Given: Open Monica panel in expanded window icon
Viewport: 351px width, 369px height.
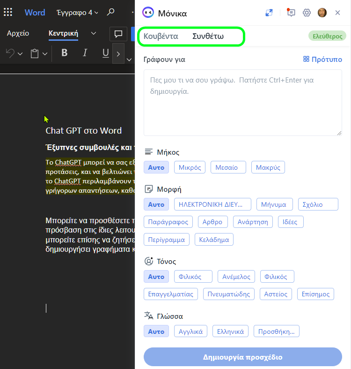Looking at the screenshot, I should [x=269, y=13].
